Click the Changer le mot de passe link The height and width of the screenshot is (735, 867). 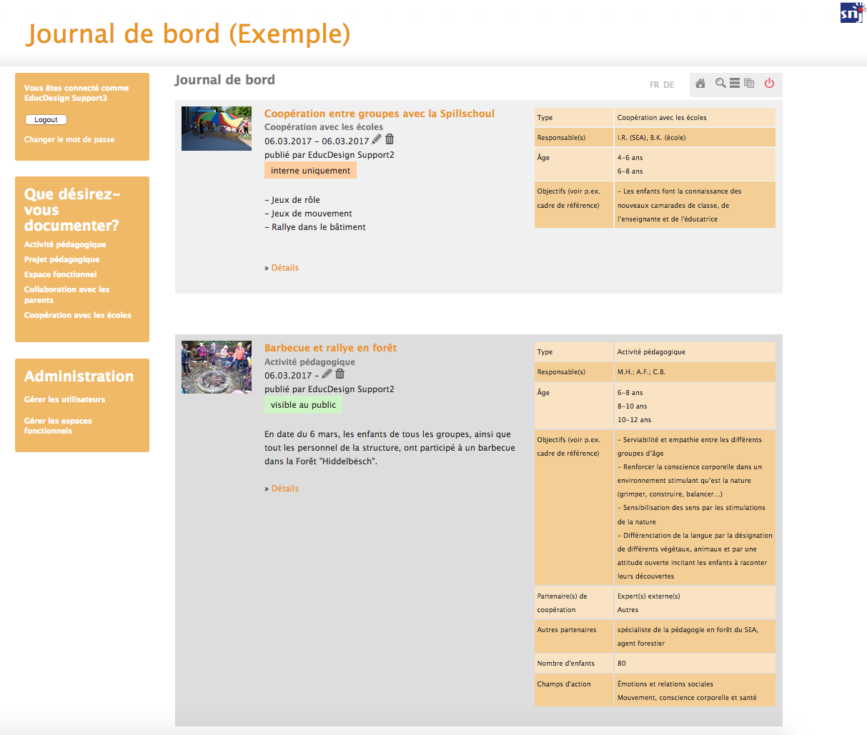69,139
